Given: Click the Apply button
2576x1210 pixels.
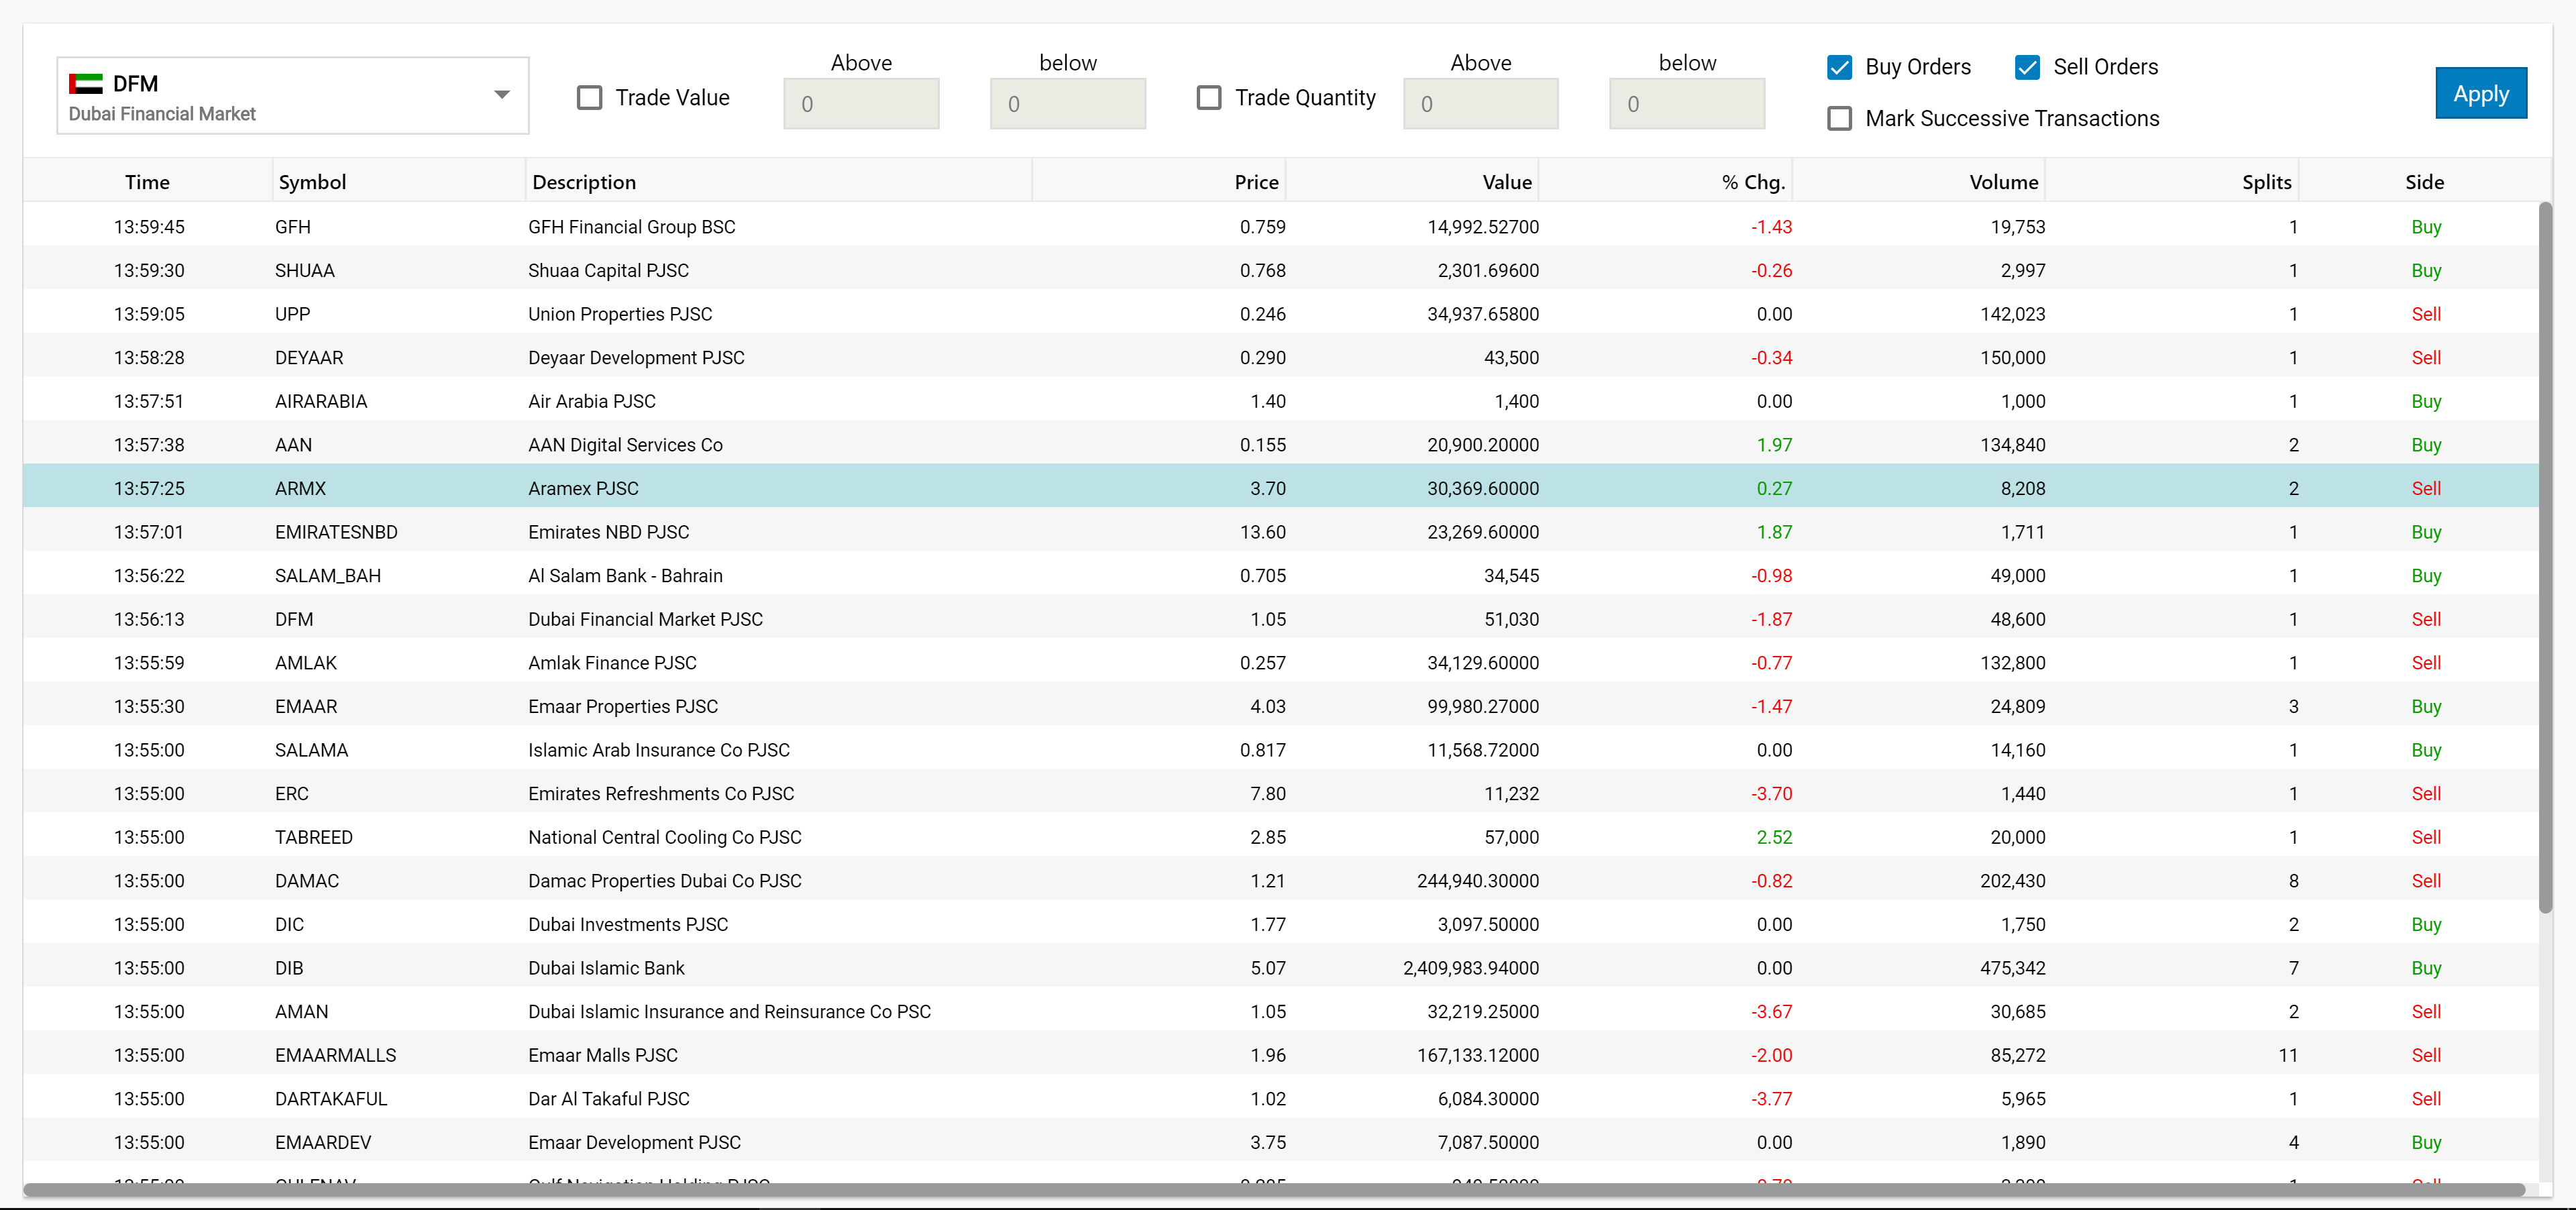Looking at the screenshot, I should tap(2481, 94).
